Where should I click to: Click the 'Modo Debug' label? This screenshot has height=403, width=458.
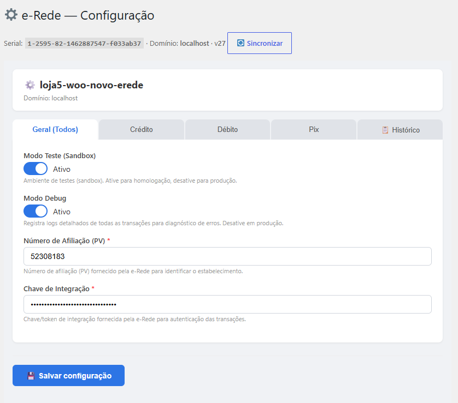coord(45,198)
